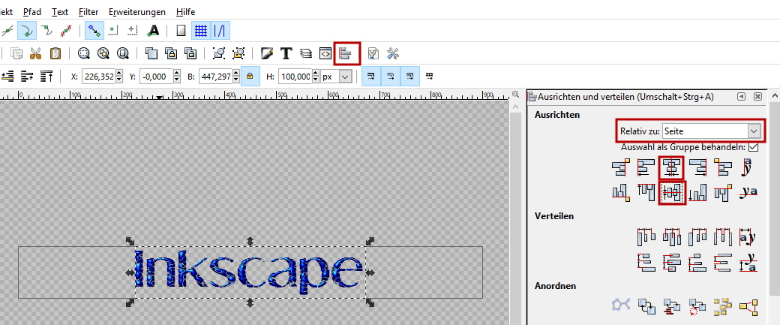Open the Text menu

[60, 11]
